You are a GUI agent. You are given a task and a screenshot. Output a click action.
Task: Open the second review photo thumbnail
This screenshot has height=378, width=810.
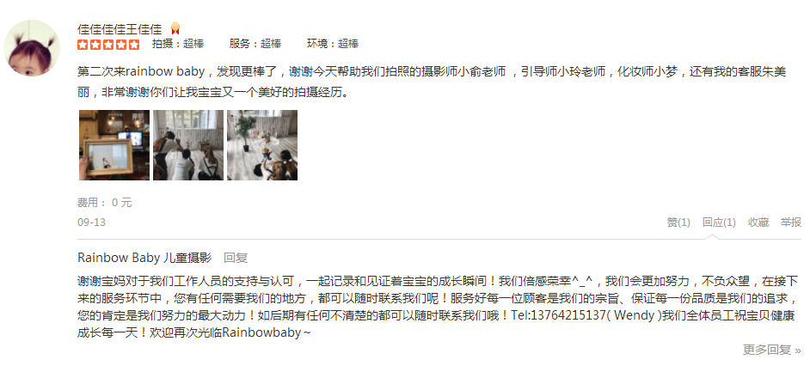click(x=188, y=145)
